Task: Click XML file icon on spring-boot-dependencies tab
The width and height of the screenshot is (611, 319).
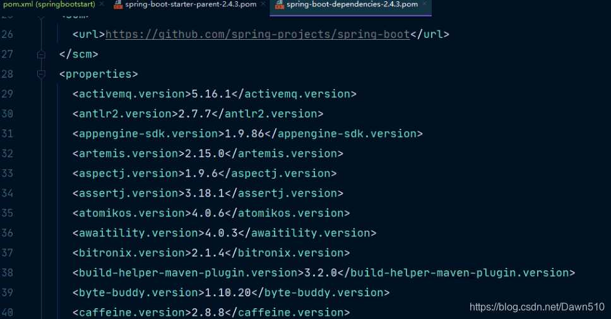Action: click(279, 4)
